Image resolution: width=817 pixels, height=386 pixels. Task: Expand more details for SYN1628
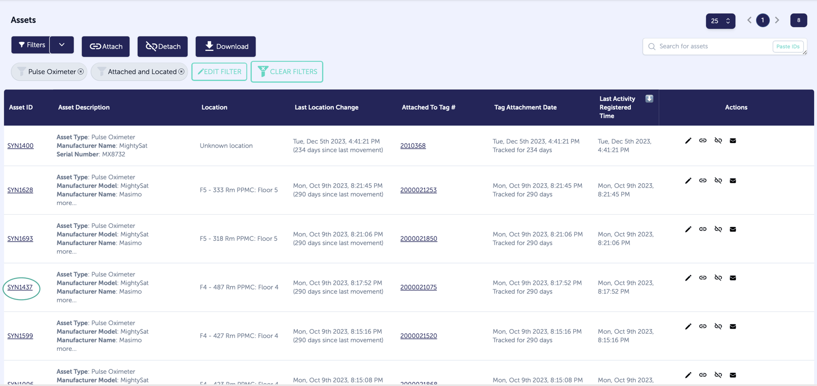pyautogui.click(x=66, y=203)
